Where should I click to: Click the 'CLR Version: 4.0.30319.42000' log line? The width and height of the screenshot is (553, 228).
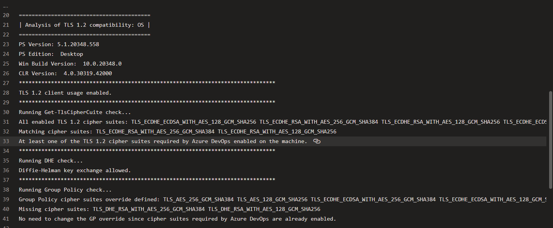65,74
